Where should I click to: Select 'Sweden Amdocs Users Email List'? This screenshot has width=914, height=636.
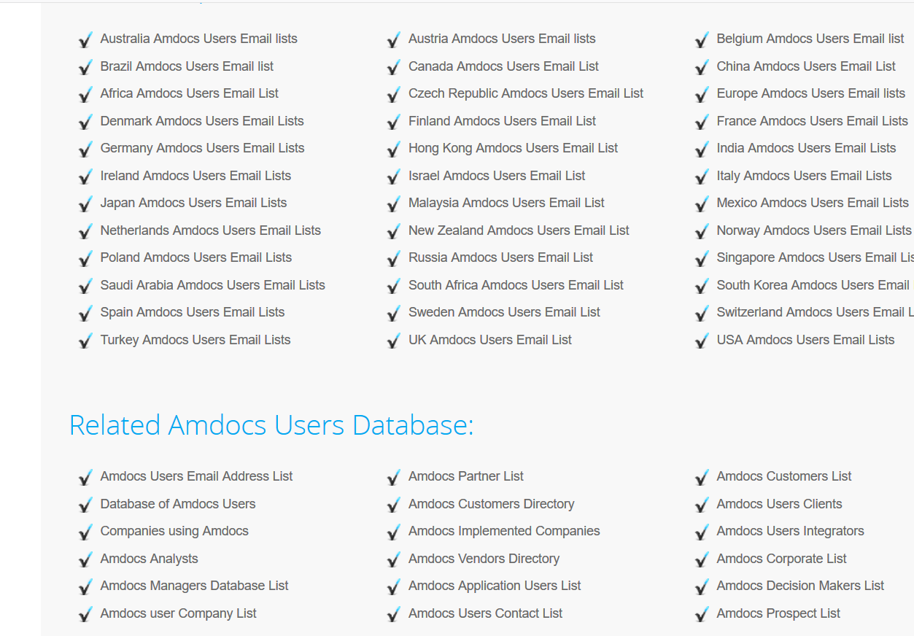pyautogui.click(x=504, y=312)
